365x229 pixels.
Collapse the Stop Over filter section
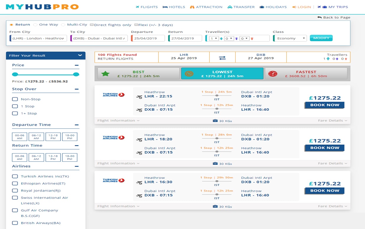[x=77, y=89]
